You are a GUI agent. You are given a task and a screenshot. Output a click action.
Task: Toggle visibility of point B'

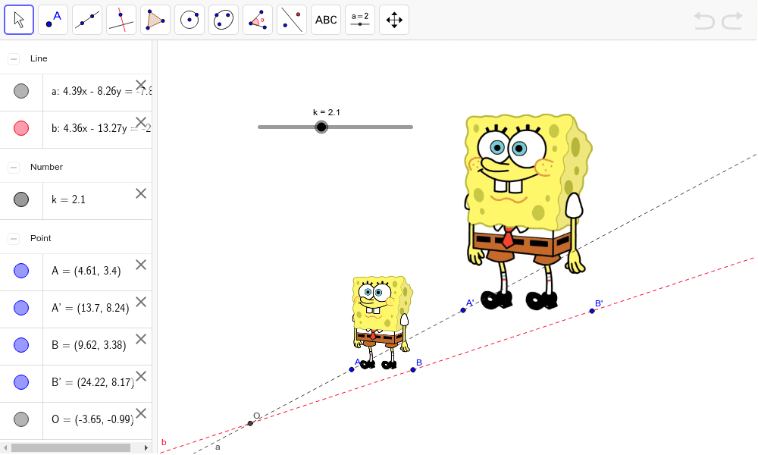click(21, 382)
